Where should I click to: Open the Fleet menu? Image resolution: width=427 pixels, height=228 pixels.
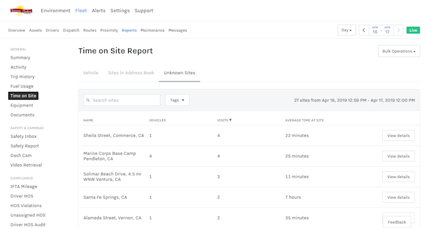click(x=81, y=10)
